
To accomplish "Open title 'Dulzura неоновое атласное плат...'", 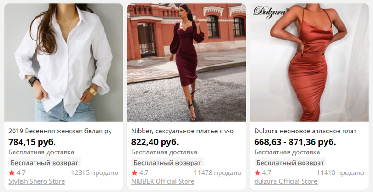I will click(x=308, y=131).
